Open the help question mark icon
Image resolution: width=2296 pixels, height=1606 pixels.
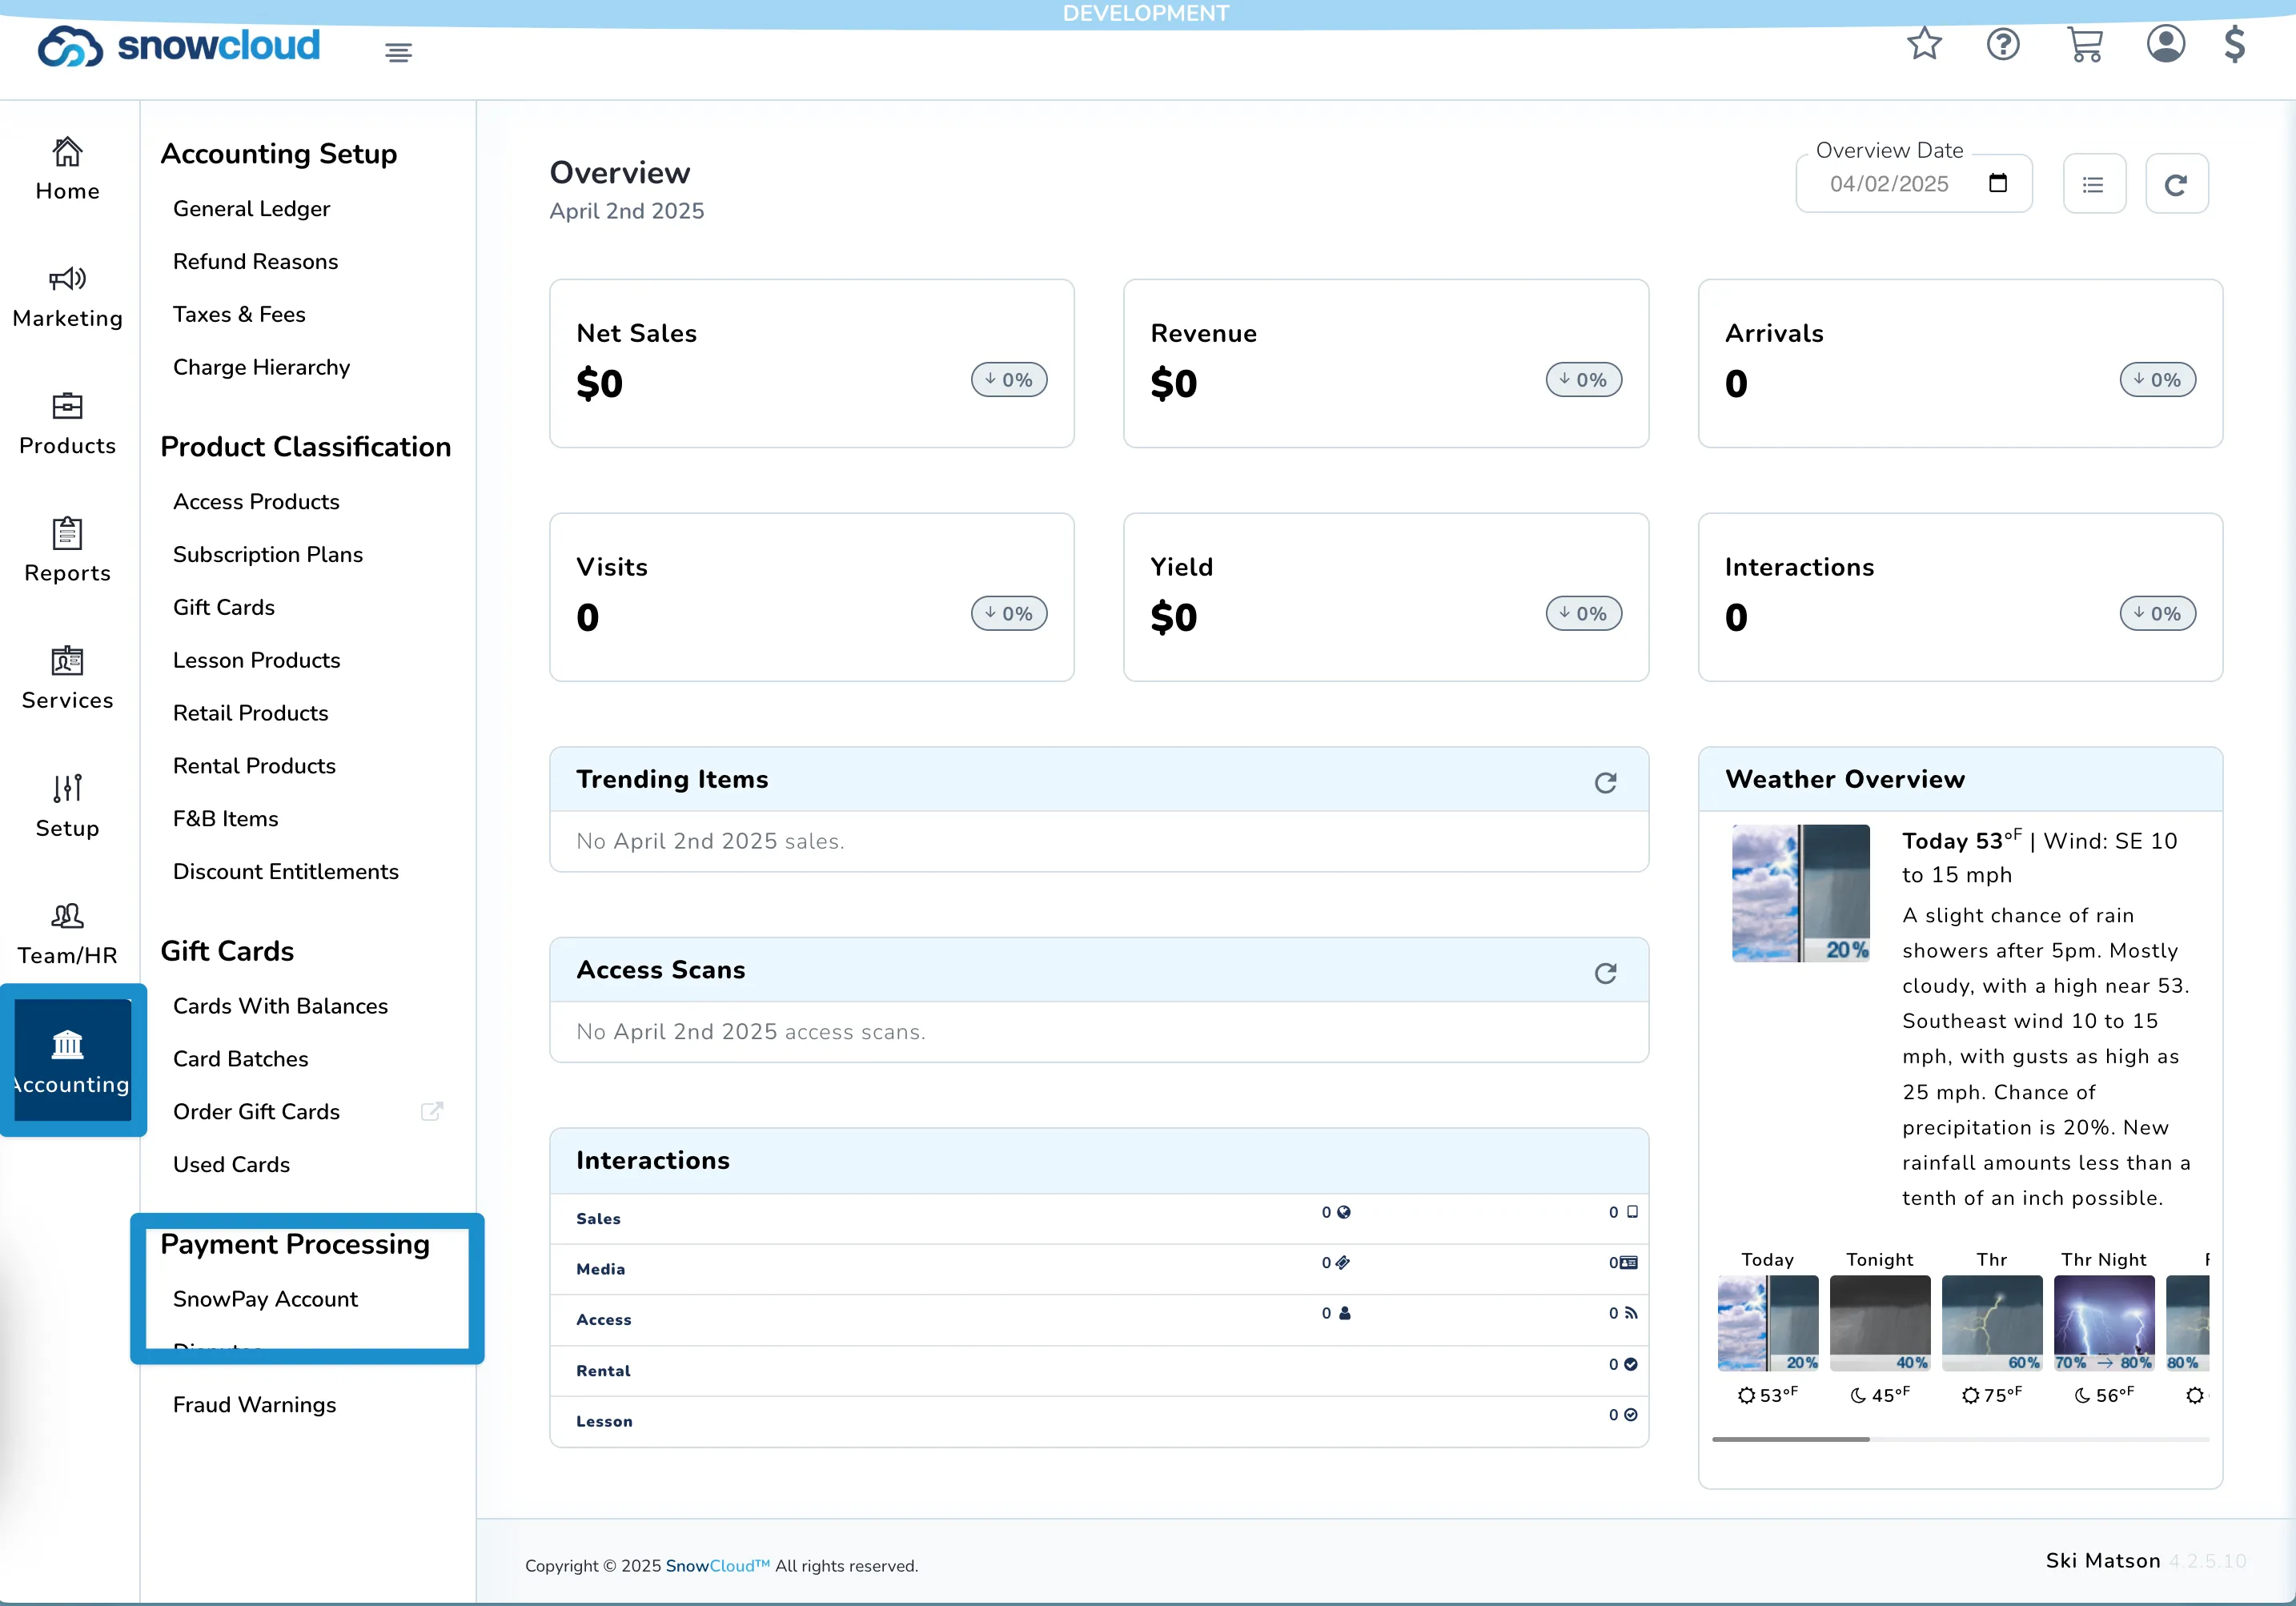click(2003, 45)
